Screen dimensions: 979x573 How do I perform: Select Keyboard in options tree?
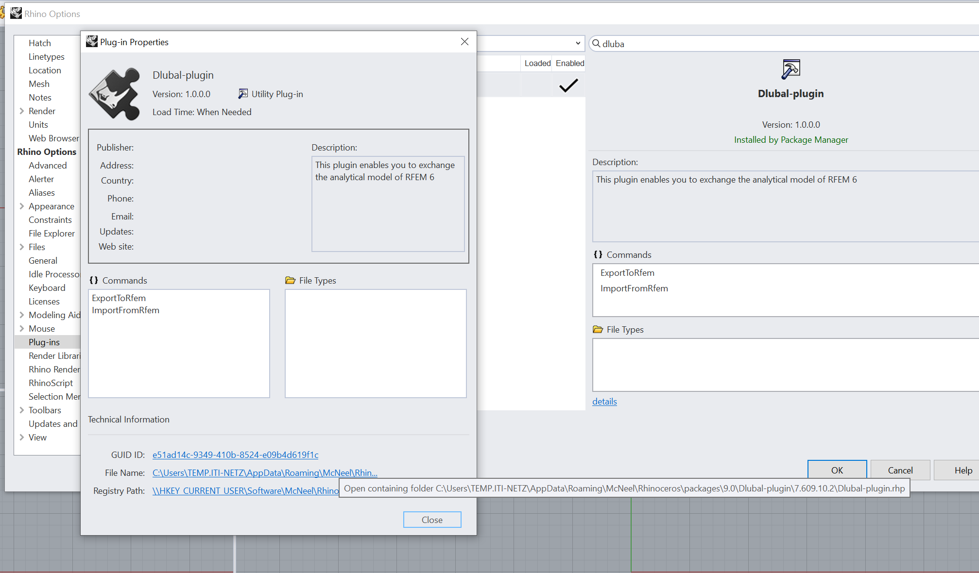pyautogui.click(x=47, y=288)
